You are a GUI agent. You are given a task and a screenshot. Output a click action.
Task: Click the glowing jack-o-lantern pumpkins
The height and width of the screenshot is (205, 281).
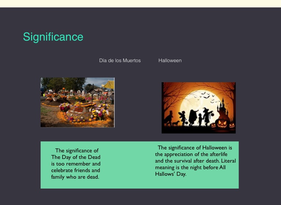(x=222, y=124)
